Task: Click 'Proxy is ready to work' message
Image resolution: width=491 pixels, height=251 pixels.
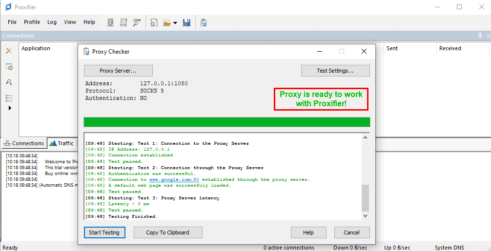Action: coord(321,99)
